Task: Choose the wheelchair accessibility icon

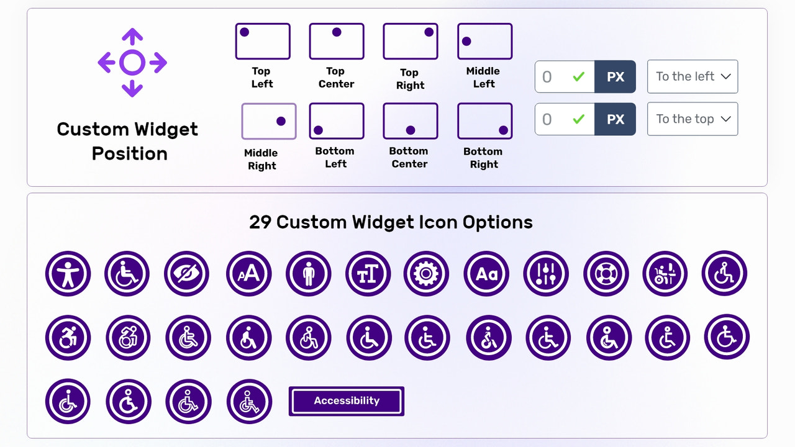Action: click(127, 273)
